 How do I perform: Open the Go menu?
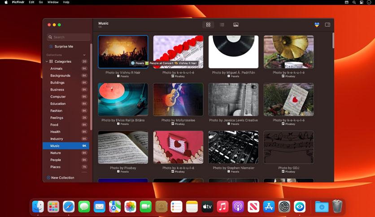[x=41, y=2]
